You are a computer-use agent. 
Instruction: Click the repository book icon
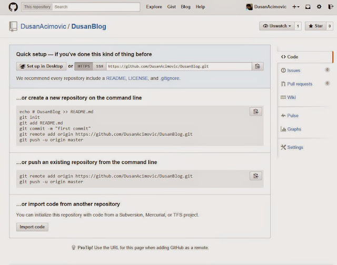click(x=13, y=27)
